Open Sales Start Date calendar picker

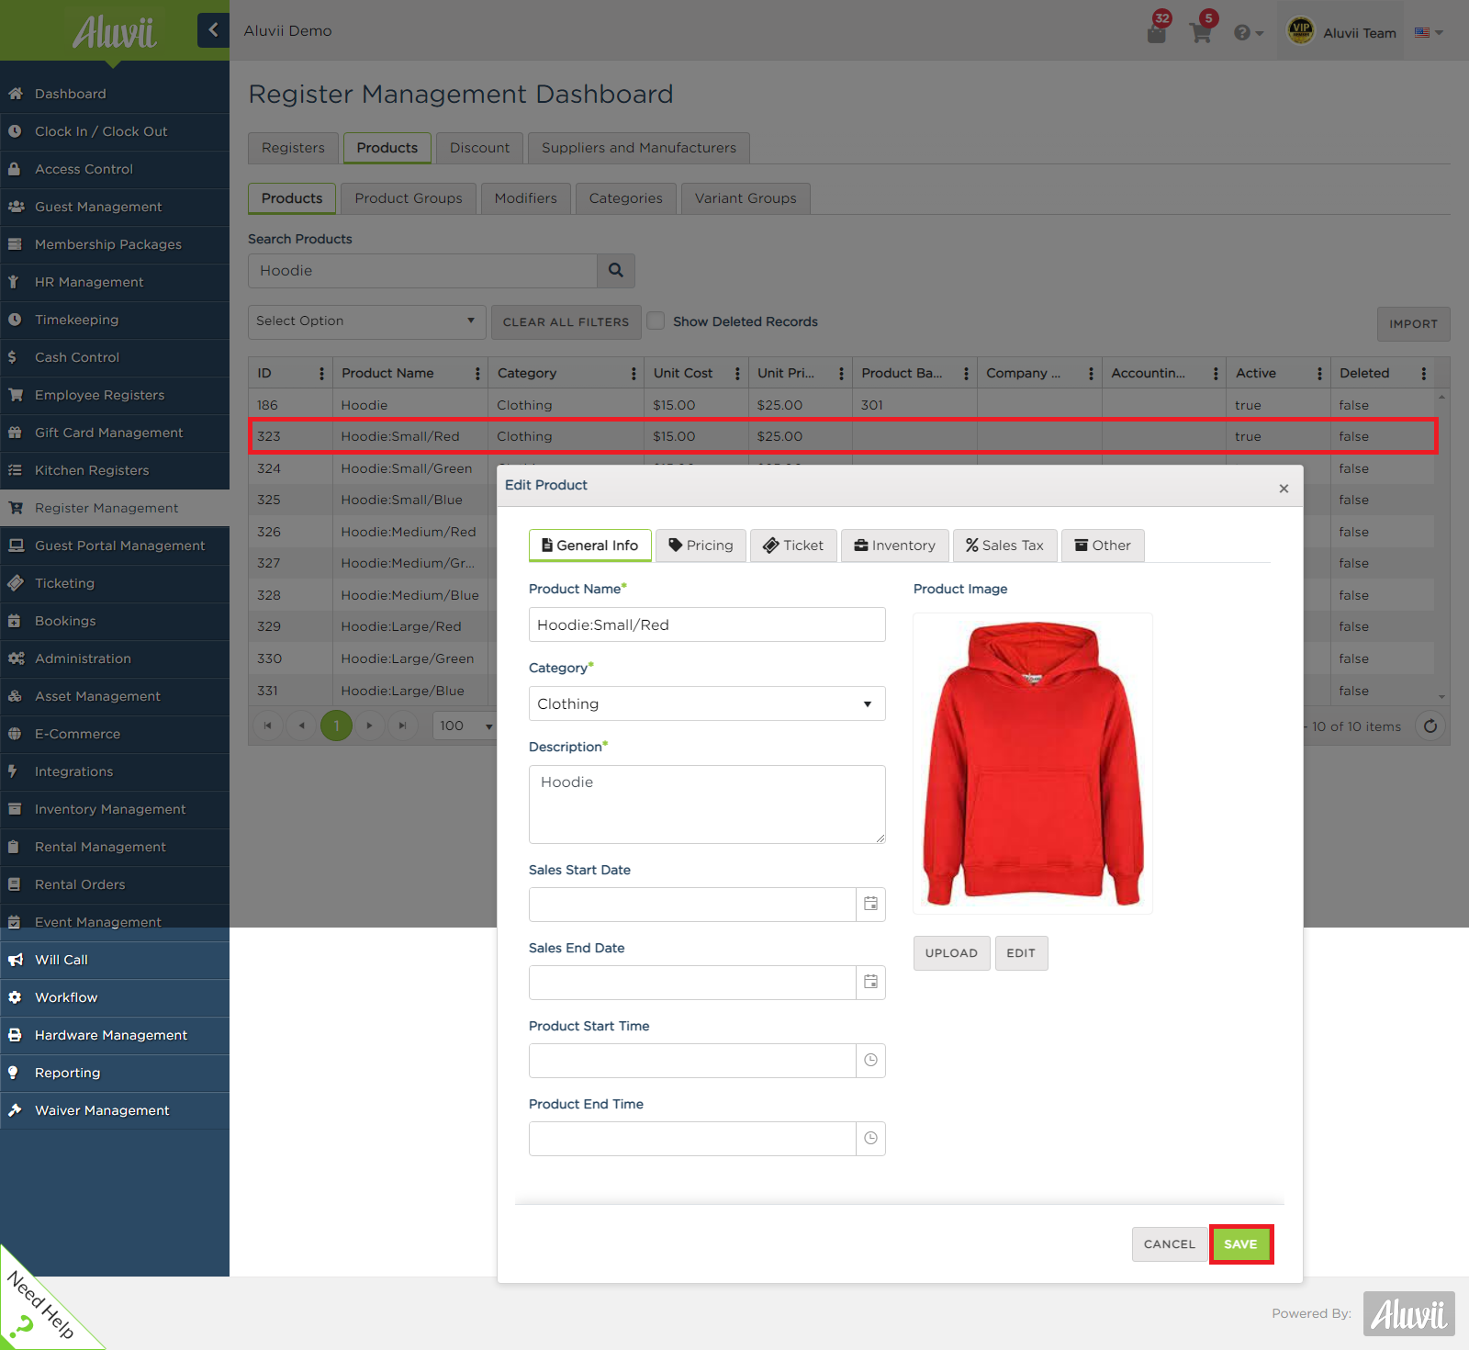pyautogui.click(x=870, y=905)
